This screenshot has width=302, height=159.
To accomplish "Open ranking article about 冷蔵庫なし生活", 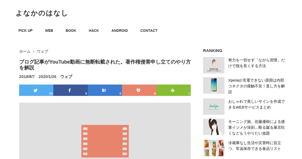I will pyautogui.click(x=255, y=146).
